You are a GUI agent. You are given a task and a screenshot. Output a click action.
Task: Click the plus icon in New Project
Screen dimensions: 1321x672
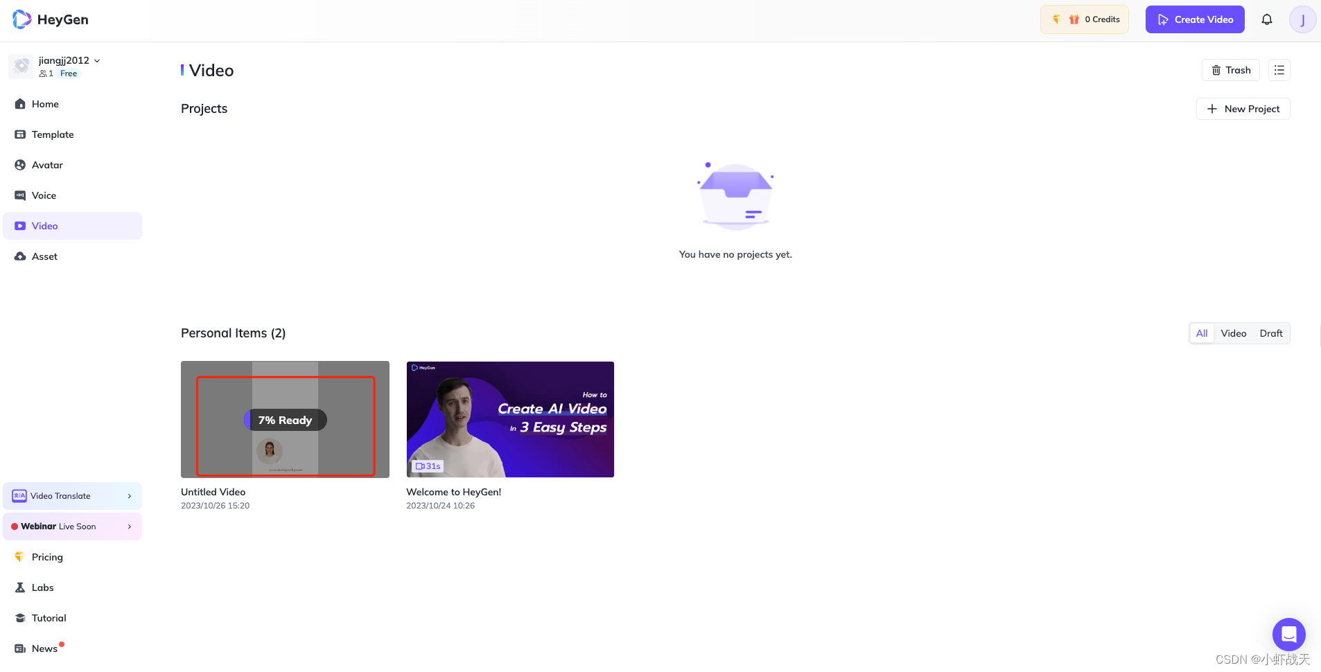pos(1212,109)
